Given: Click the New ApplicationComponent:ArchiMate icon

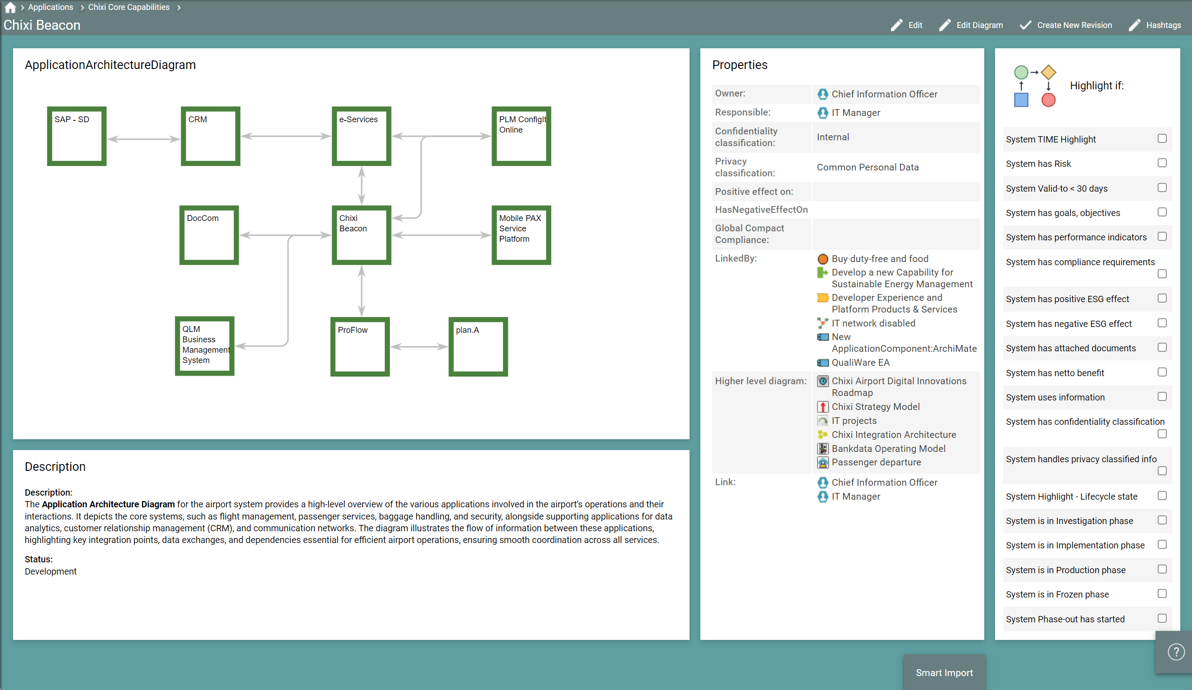Looking at the screenshot, I should point(822,337).
